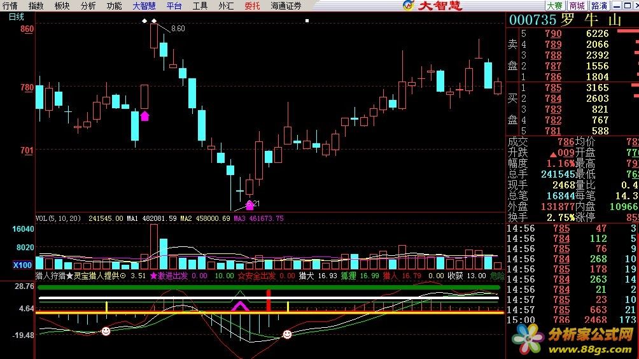Click the 路演 button
The width and height of the screenshot is (639, 359).
click(x=599, y=6)
